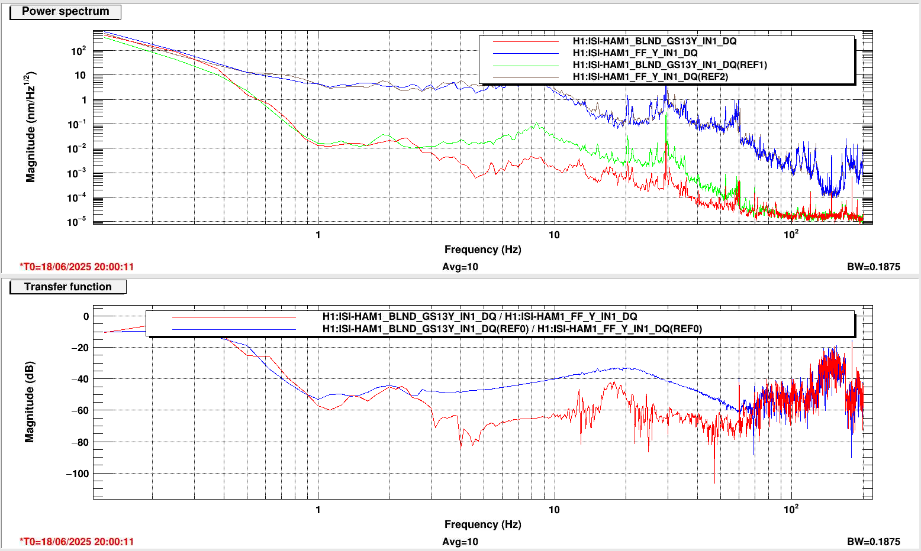Click blue line sample beside H1:ISI-HAM1_FF_Y_IN1_DQ in Power spectrum legend
This screenshot has width=921, height=551.
click(526, 53)
